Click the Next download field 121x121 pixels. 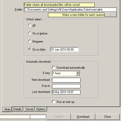66,80
